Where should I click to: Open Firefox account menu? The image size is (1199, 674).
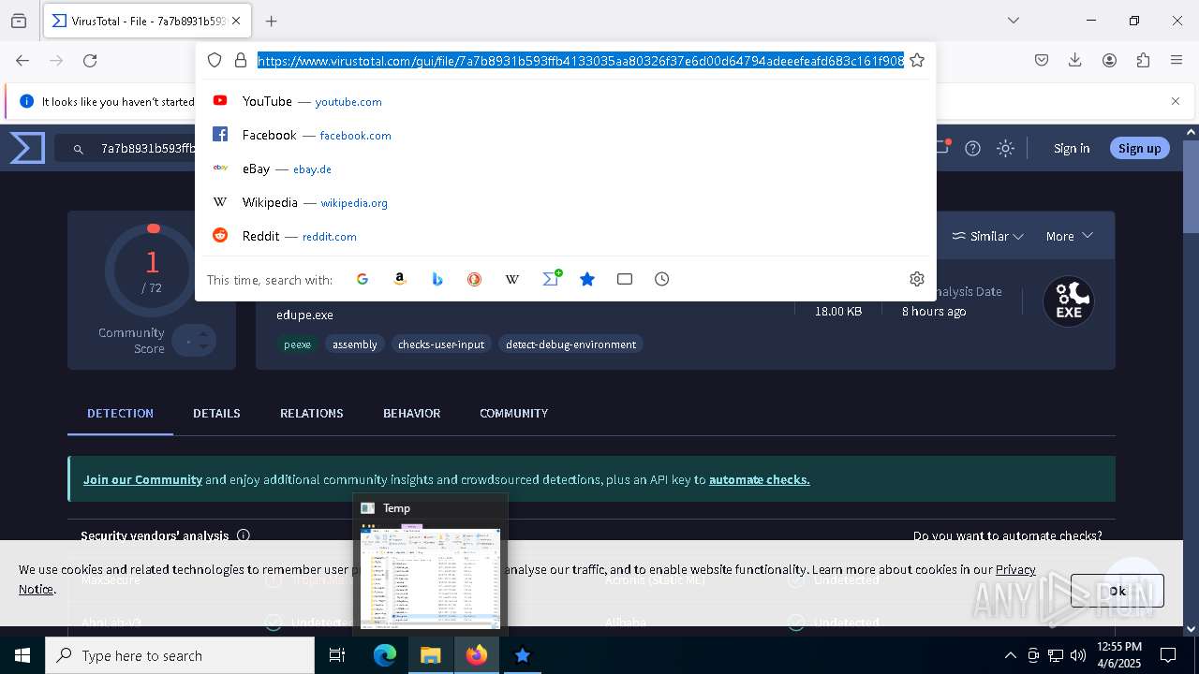pos(1109,60)
